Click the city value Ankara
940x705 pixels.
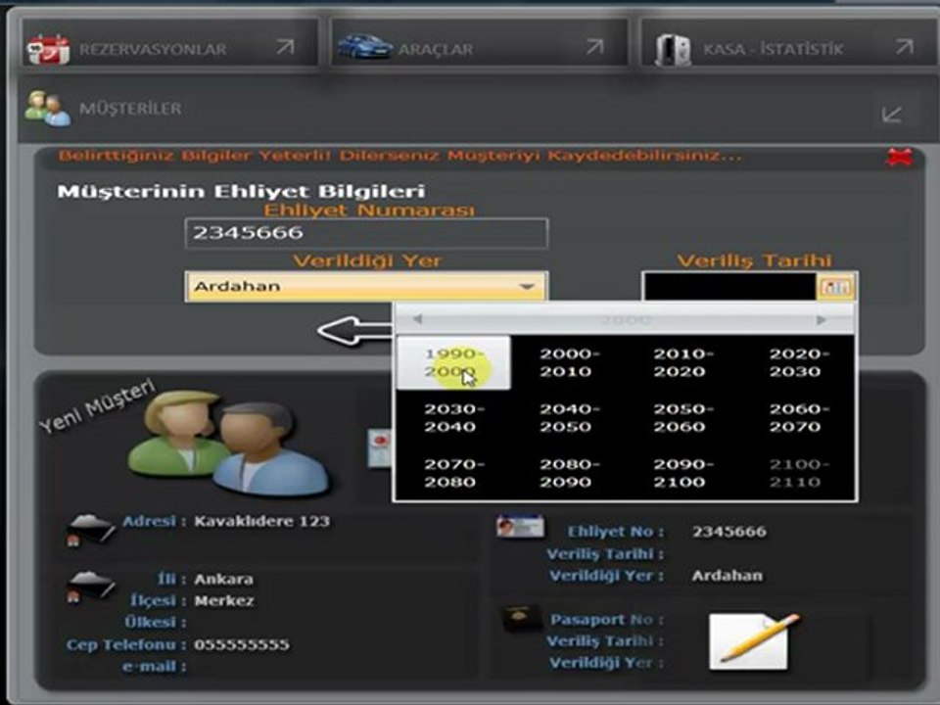click(x=223, y=579)
